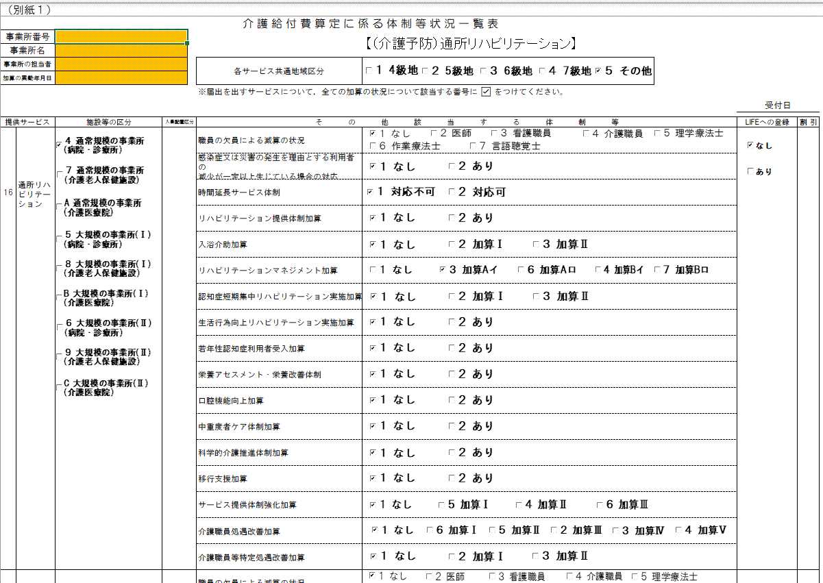
Task: Check '3 加算Ⅱ' for 認知症短期集中リハビリテーション実施加算
Action: tap(536, 296)
